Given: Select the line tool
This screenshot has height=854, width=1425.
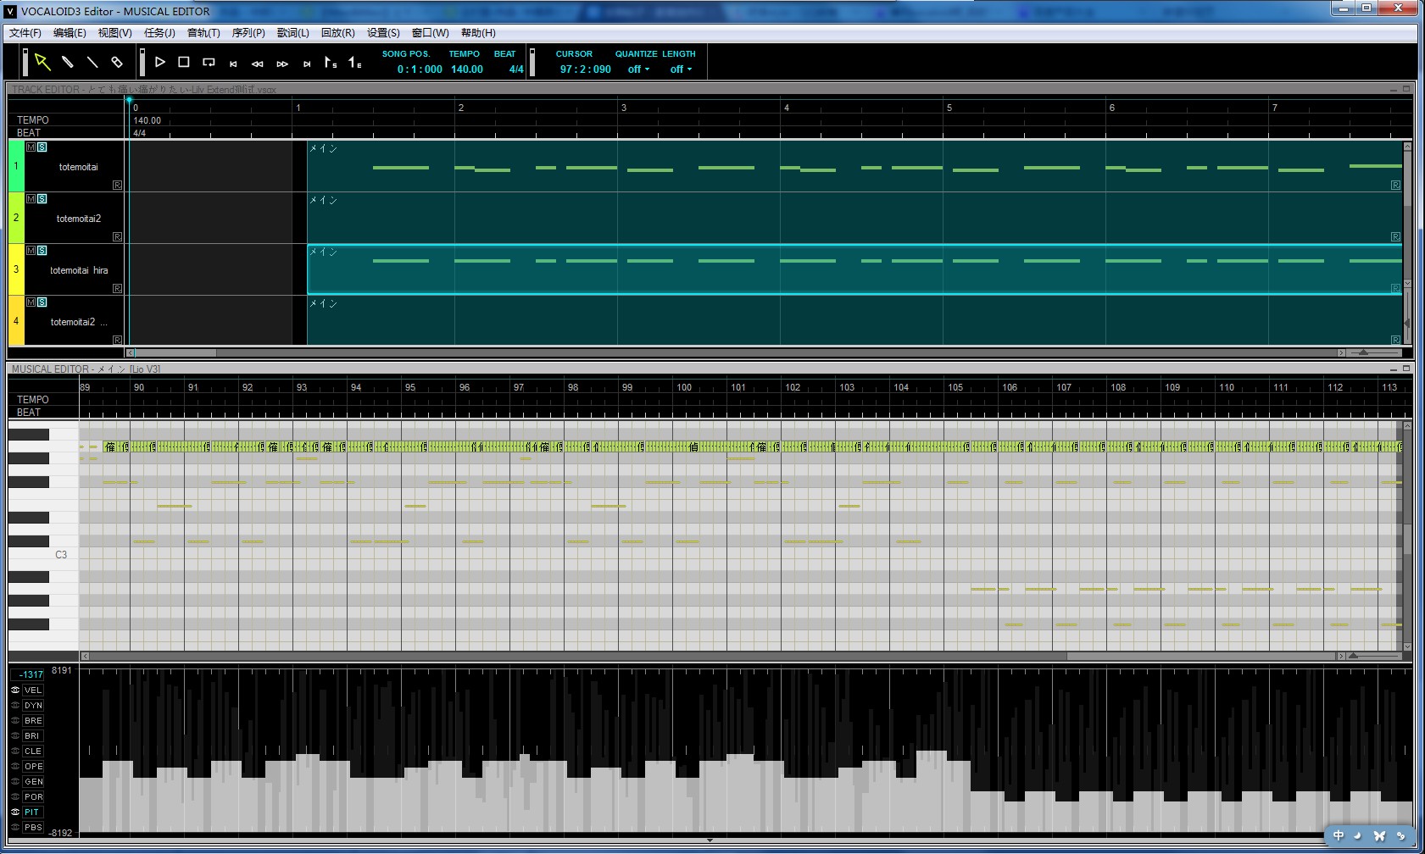Looking at the screenshot, I should tap(92, 62).
